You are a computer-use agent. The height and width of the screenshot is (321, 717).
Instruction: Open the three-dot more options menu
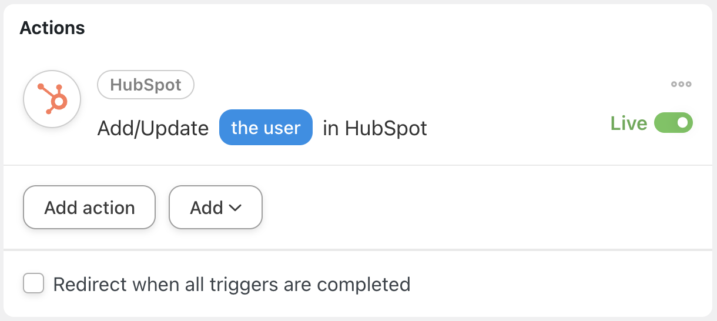[x=681, y=84]
